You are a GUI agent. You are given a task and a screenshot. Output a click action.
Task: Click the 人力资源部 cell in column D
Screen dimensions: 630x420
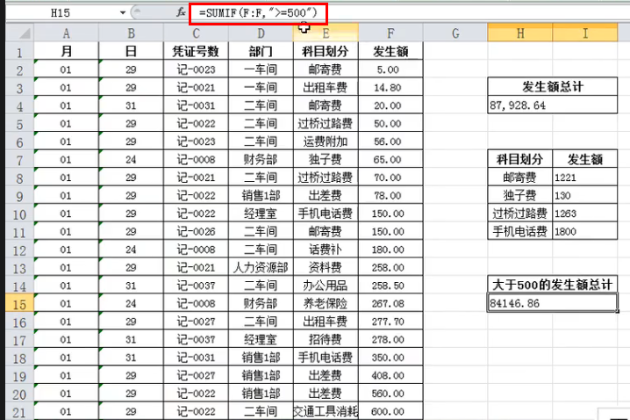(x=260, y=266)
